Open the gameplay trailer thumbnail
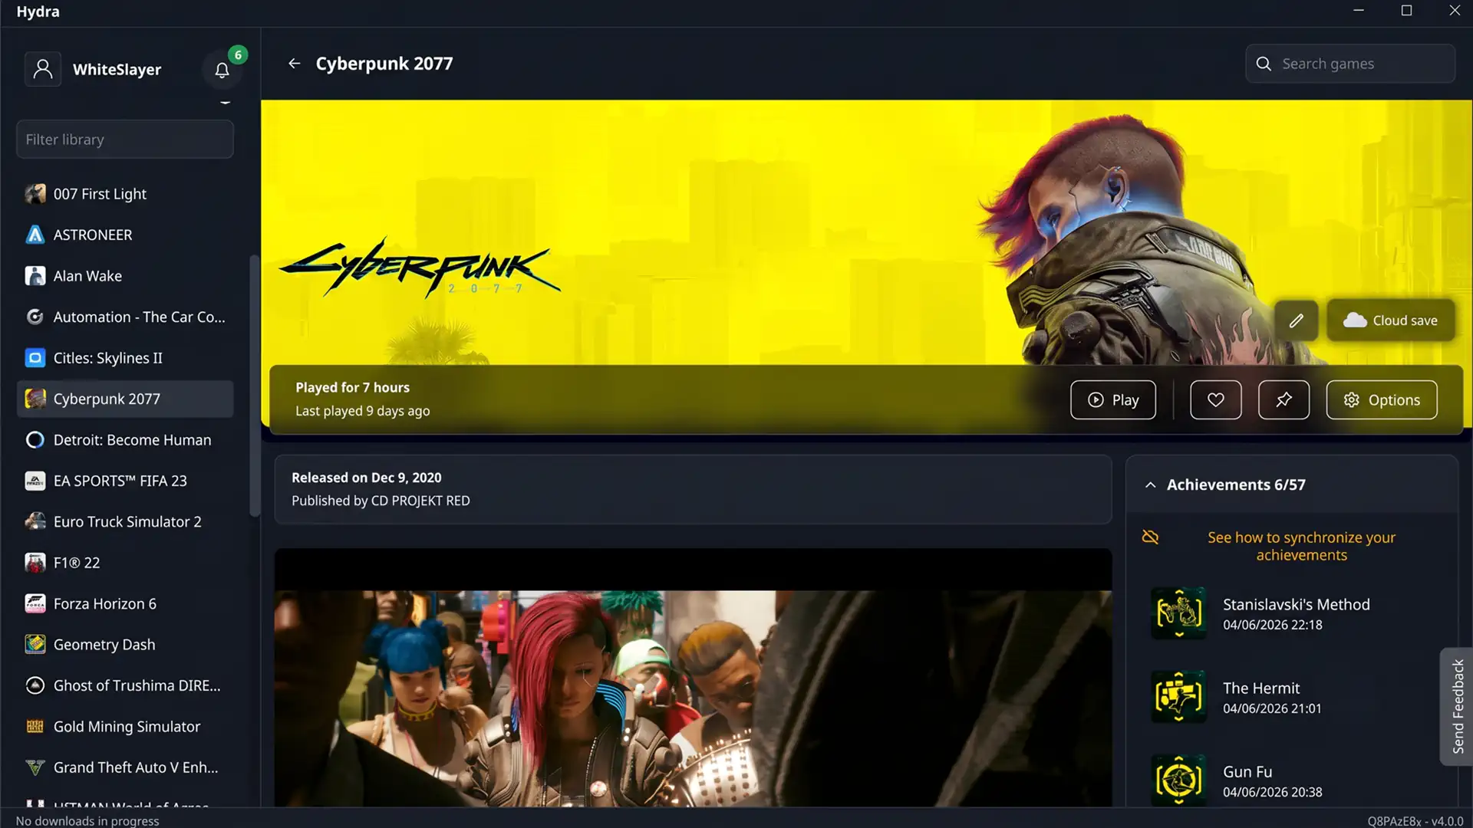The width and height of the screenshot is (1473, 828). (x=693, y=678)
